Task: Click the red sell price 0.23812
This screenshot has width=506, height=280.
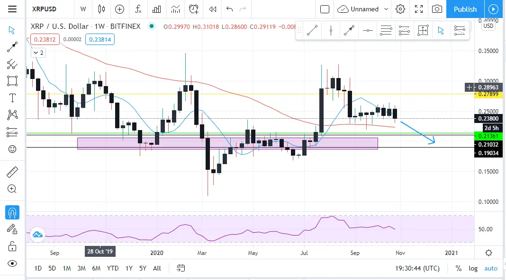Action: coord(45,39)
